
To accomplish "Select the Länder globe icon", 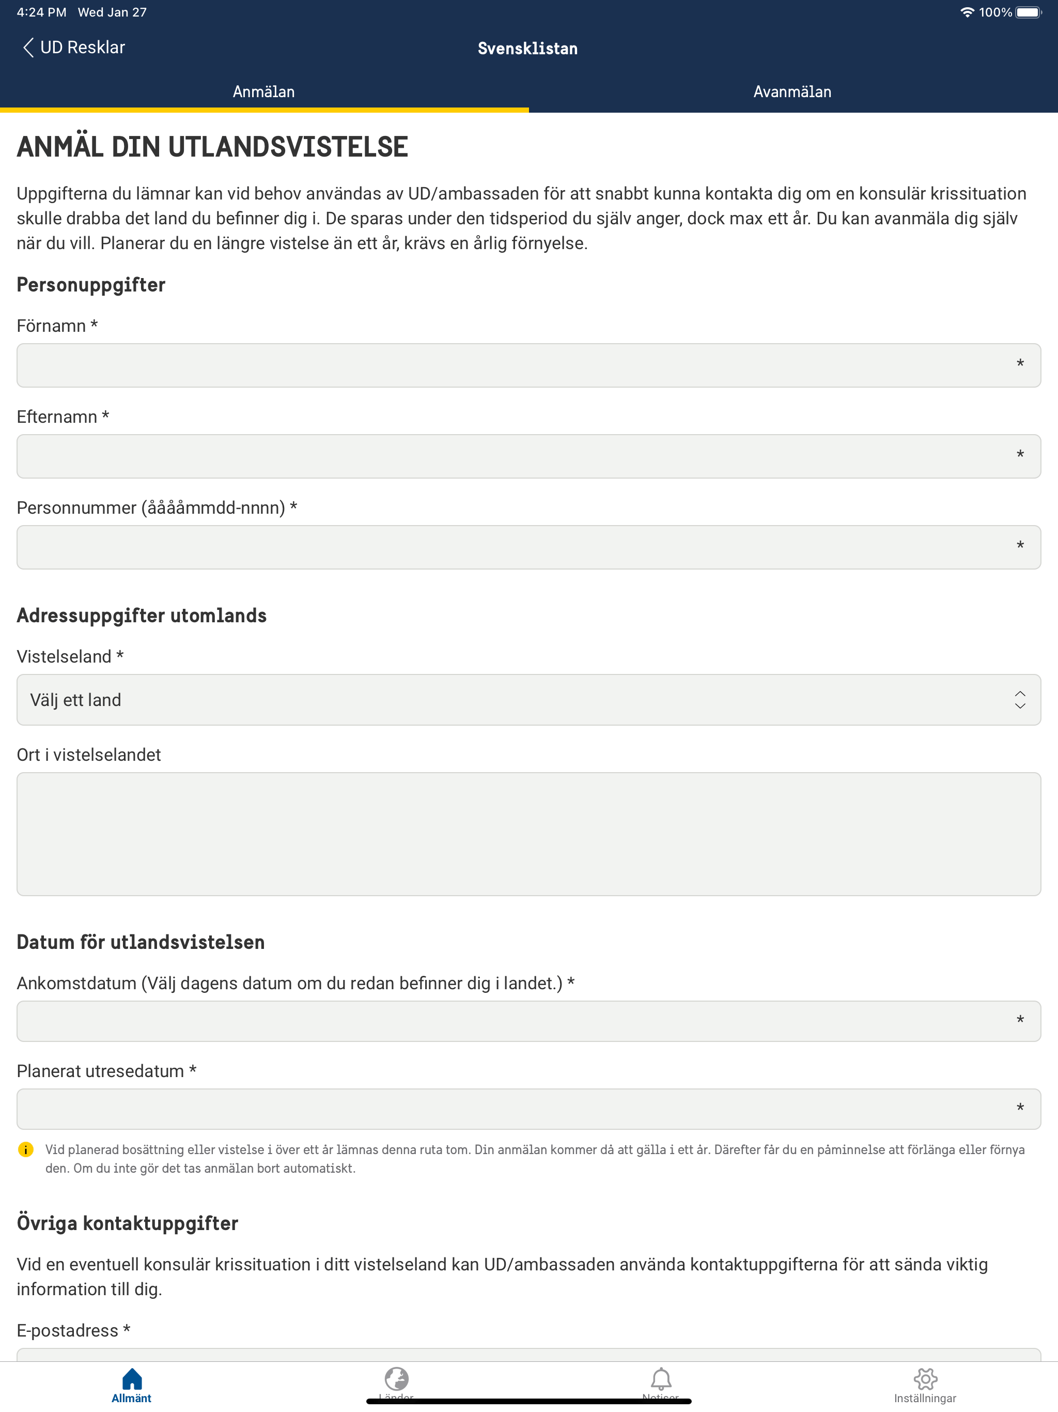I will tap(396, 1379).
